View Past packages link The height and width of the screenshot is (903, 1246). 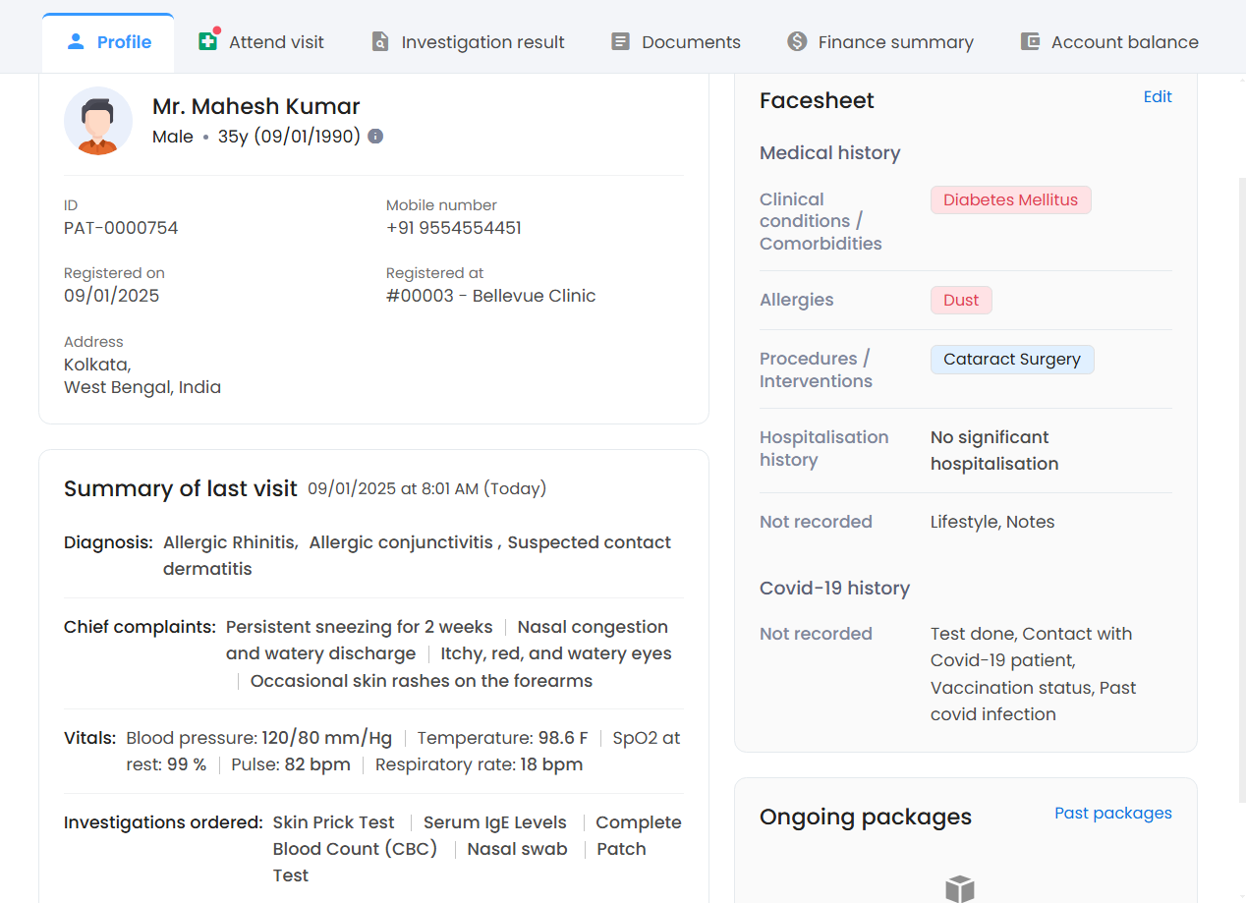point(1112,813)
